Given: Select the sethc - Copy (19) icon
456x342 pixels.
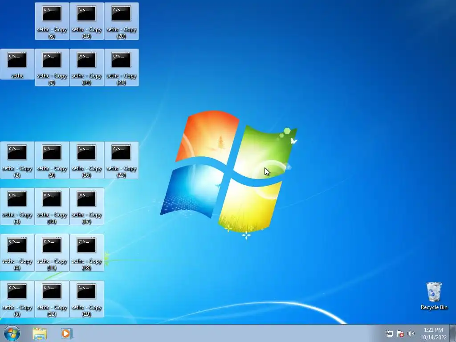Looking at the screenshot, I should point(87,299).
